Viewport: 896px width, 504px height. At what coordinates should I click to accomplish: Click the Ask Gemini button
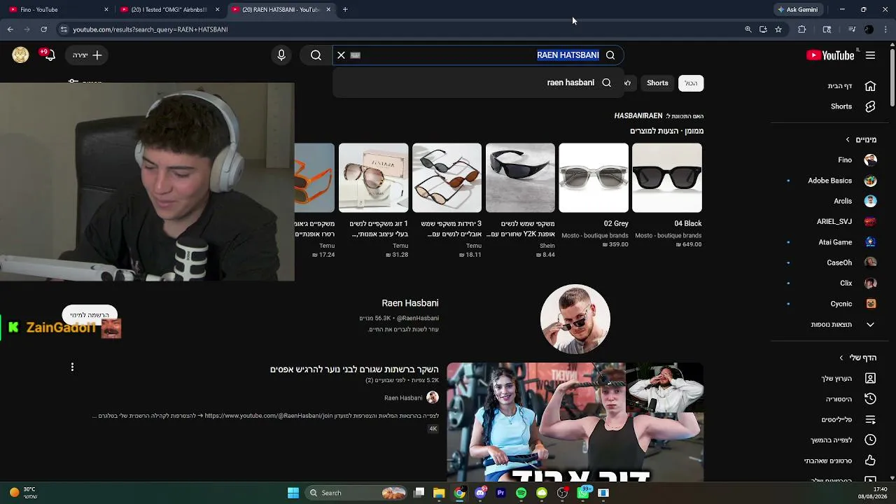[797, 10]
